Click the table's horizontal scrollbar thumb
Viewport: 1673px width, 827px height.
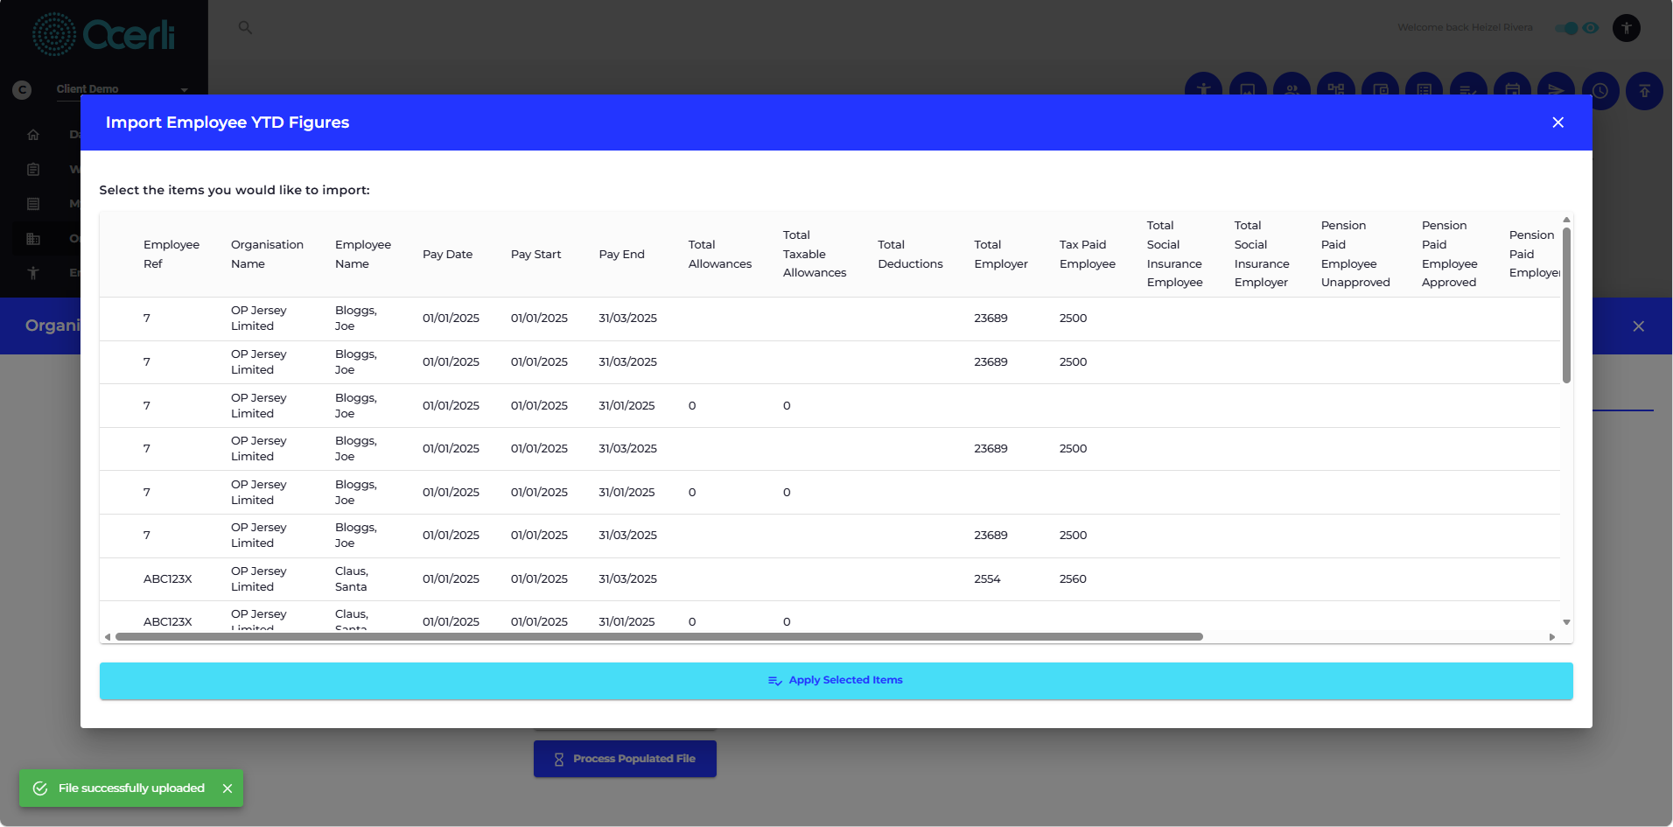(659, 637)
